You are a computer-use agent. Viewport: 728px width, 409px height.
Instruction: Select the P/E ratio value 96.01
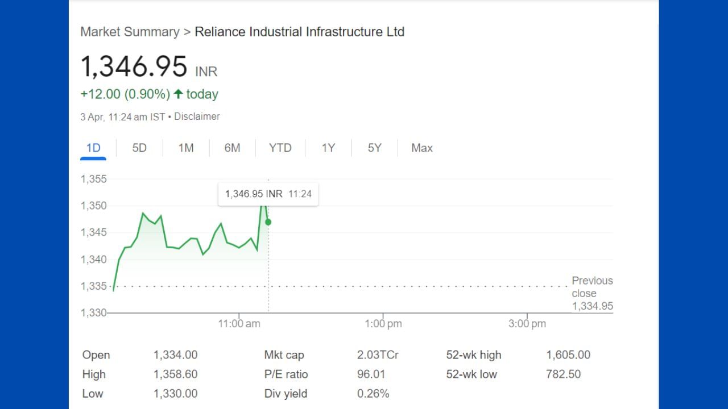(x=371, y=374)
